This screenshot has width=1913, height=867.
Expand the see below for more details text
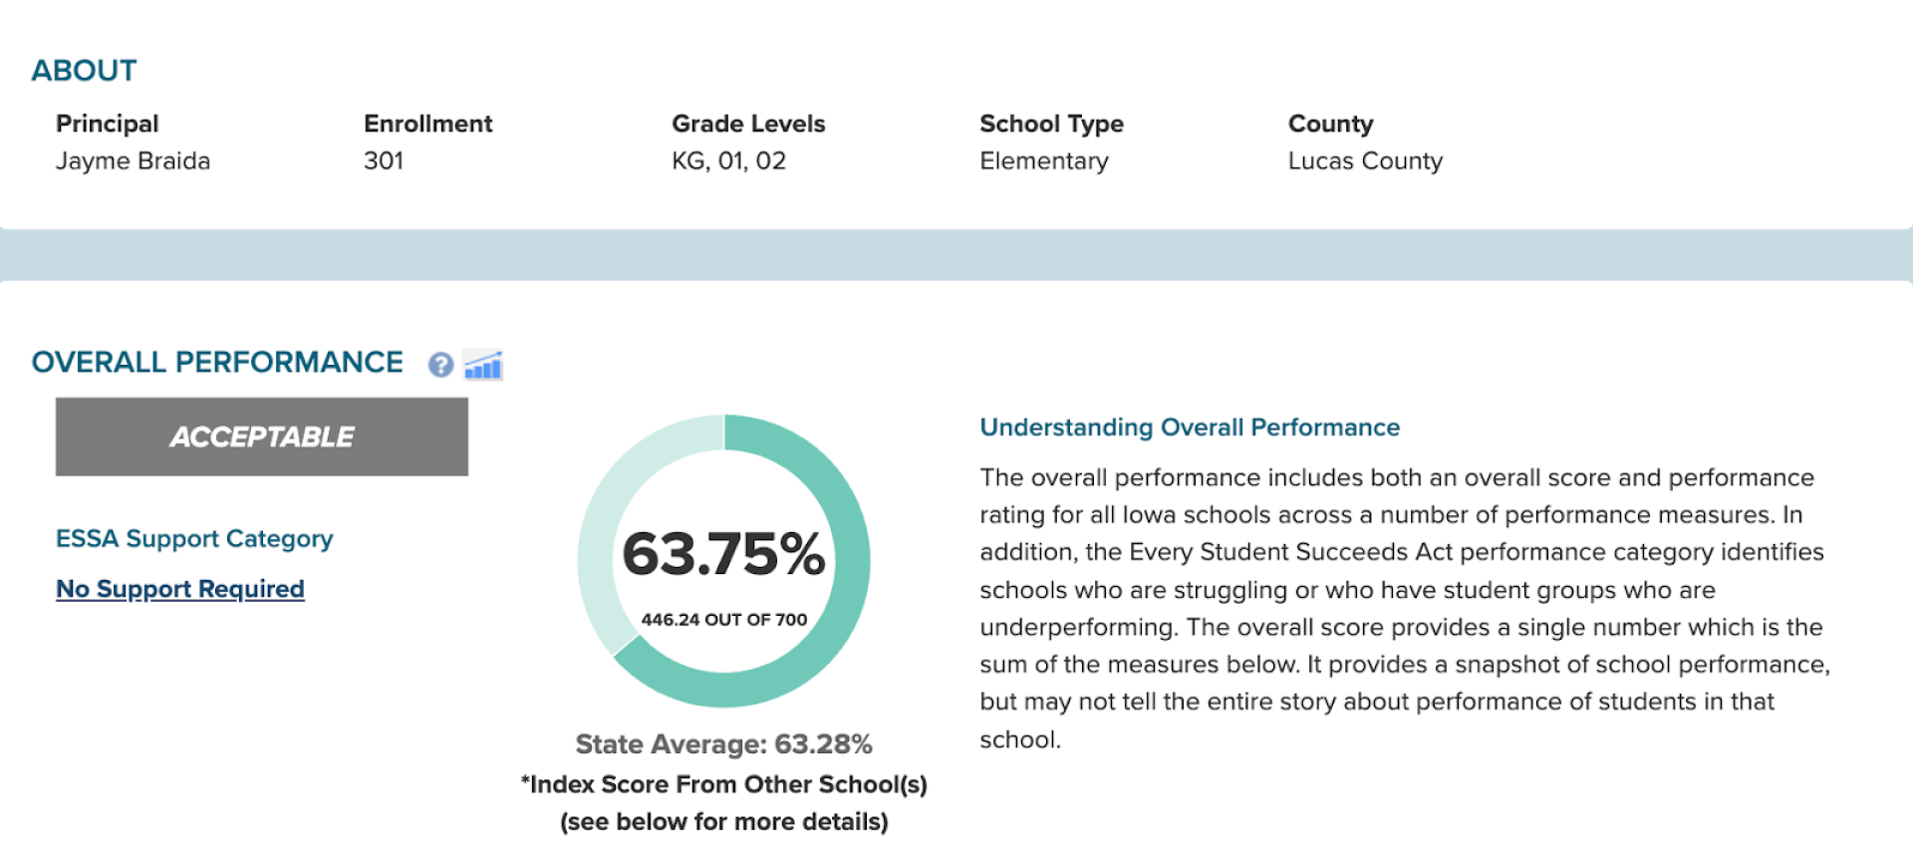(723, 821)
